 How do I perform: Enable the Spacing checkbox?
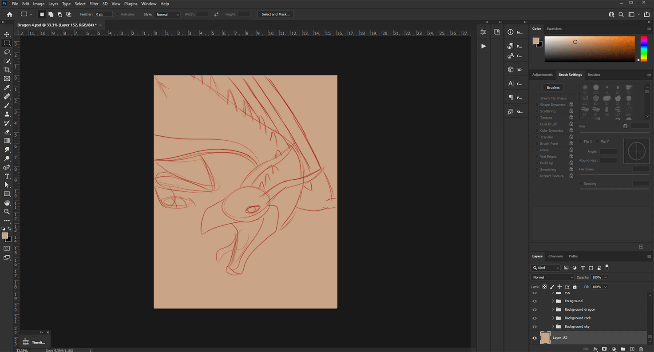click(581, 183)
